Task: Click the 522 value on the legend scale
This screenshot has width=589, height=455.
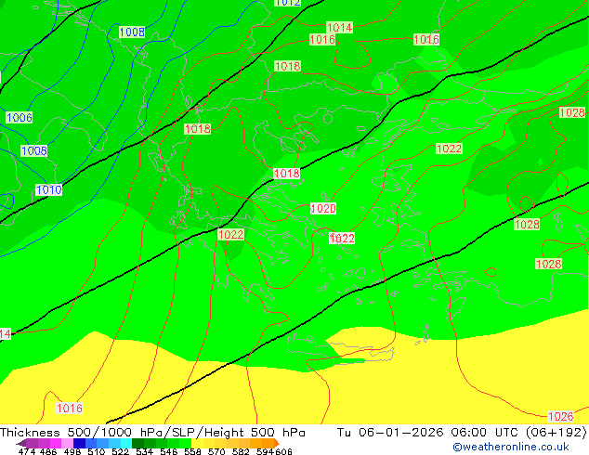Action: (x=120, y=451)
